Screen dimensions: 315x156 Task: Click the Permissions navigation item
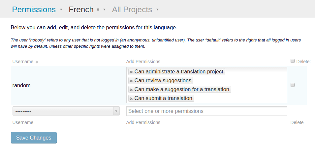34,10
